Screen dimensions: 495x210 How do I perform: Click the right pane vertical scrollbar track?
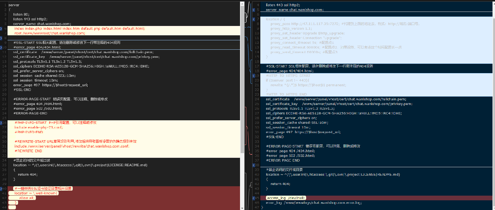tap(493, 106)
